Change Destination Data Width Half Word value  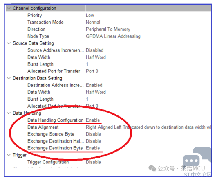pos(96,92)
